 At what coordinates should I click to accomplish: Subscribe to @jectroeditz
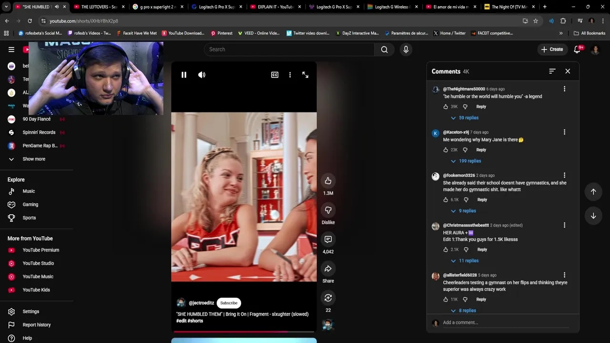pyautogui.click(x=229, y=303)
